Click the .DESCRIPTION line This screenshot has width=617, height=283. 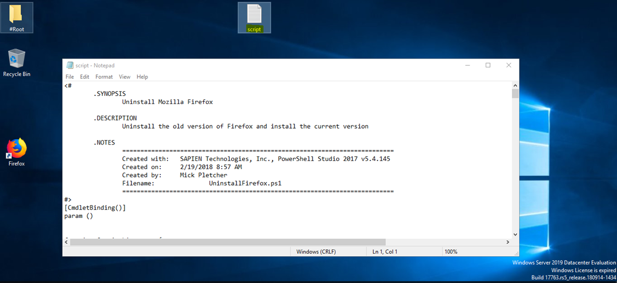115,118
